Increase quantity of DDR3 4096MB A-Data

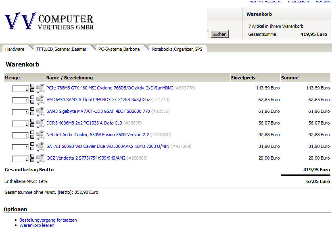coord(32,121)
